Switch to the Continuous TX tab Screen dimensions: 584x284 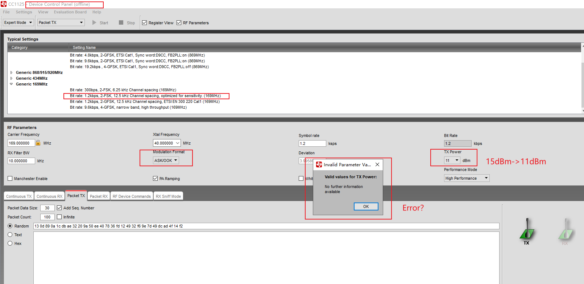pyautogui.click(x=19, y=196)
